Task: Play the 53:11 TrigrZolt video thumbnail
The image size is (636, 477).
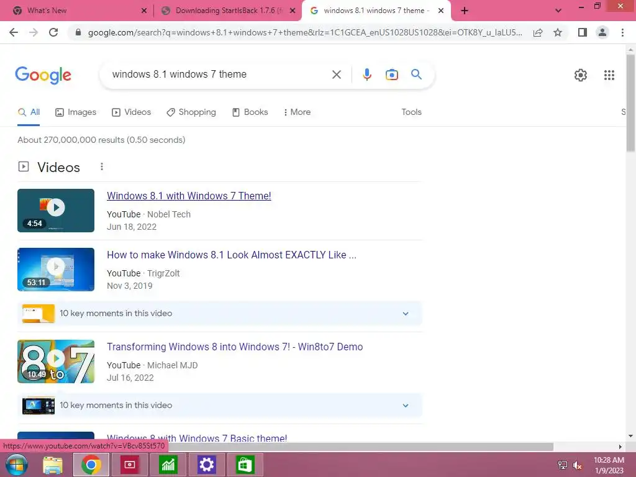Action: 56,270
